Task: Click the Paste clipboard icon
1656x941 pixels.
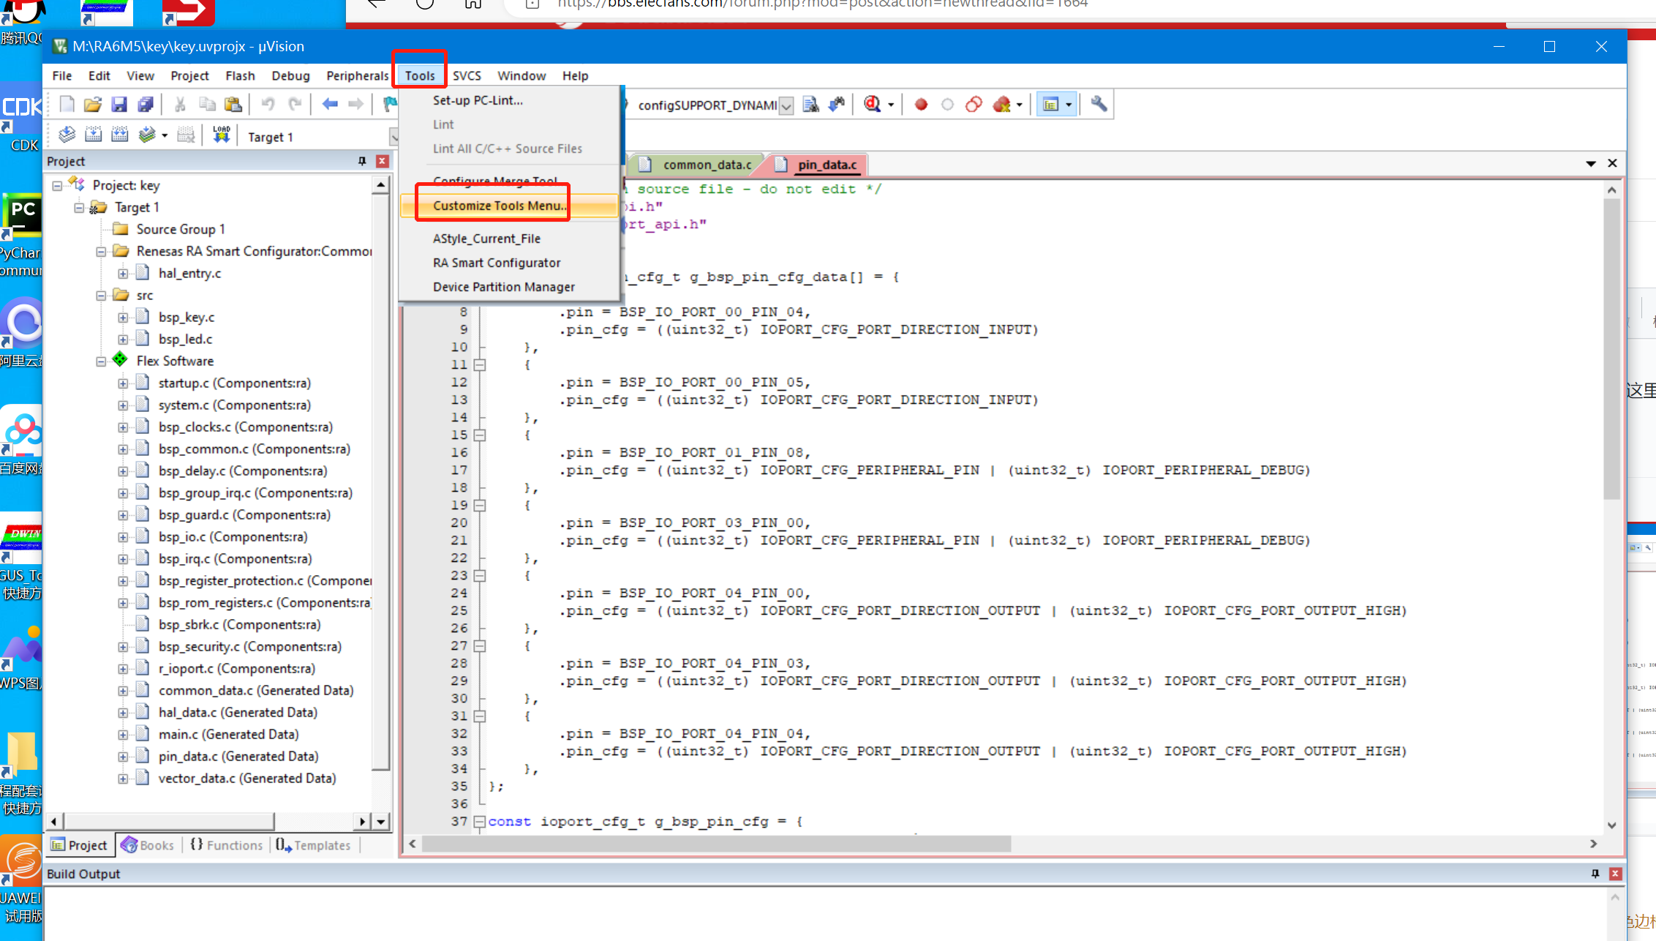Action: click(x=233, y=105)
